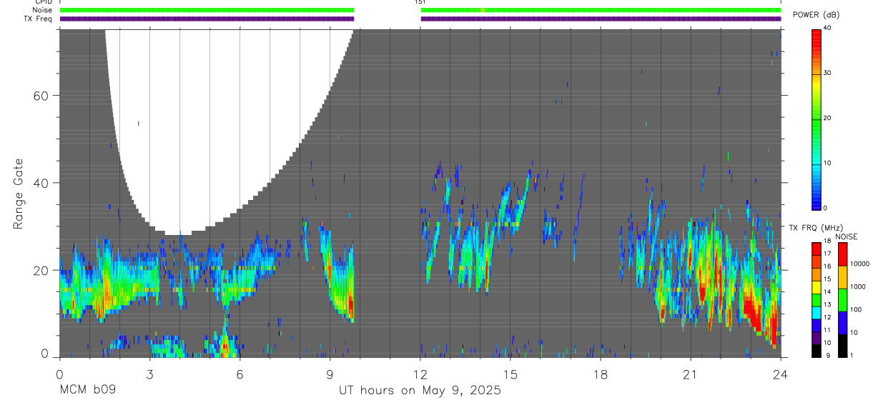Click the '60' tick on the Range Gate axis

click(41, 96)
